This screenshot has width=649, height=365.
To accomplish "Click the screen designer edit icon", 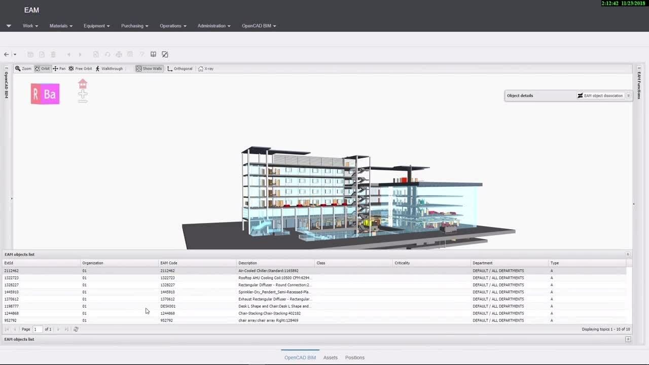I will 165,54.
